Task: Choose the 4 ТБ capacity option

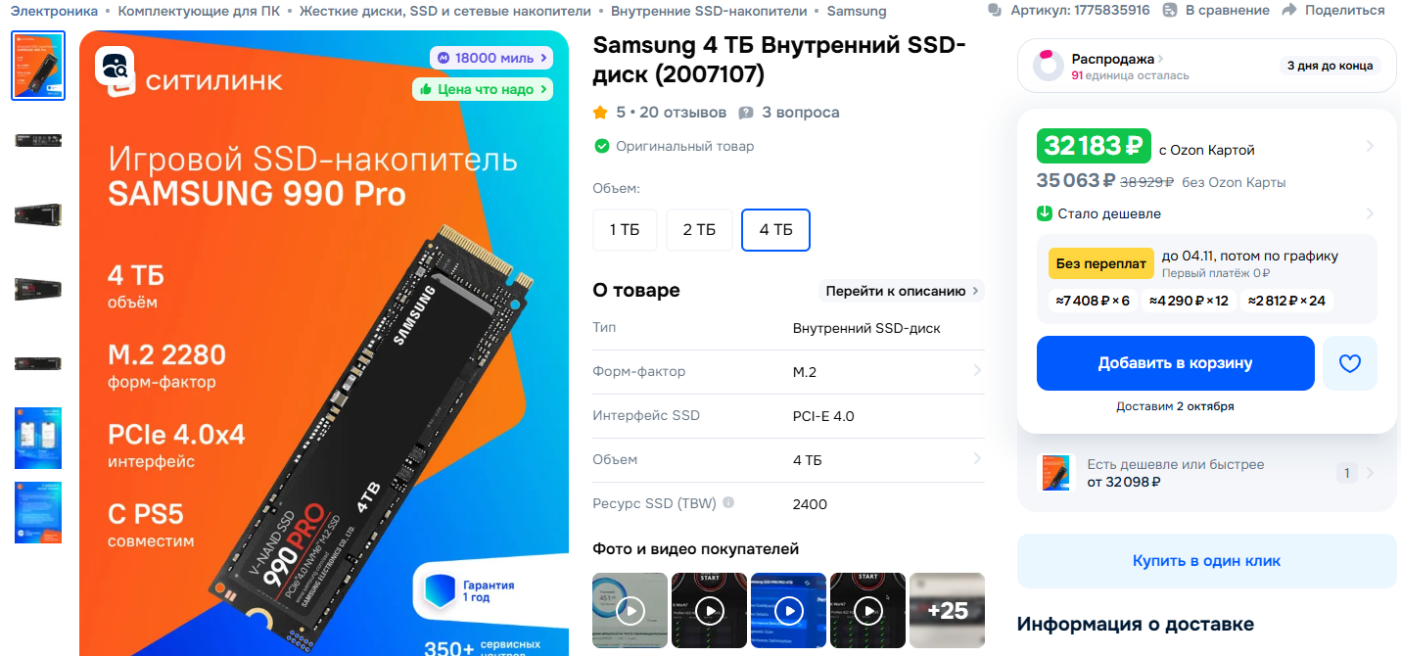Action: click(x=775, y=230)
